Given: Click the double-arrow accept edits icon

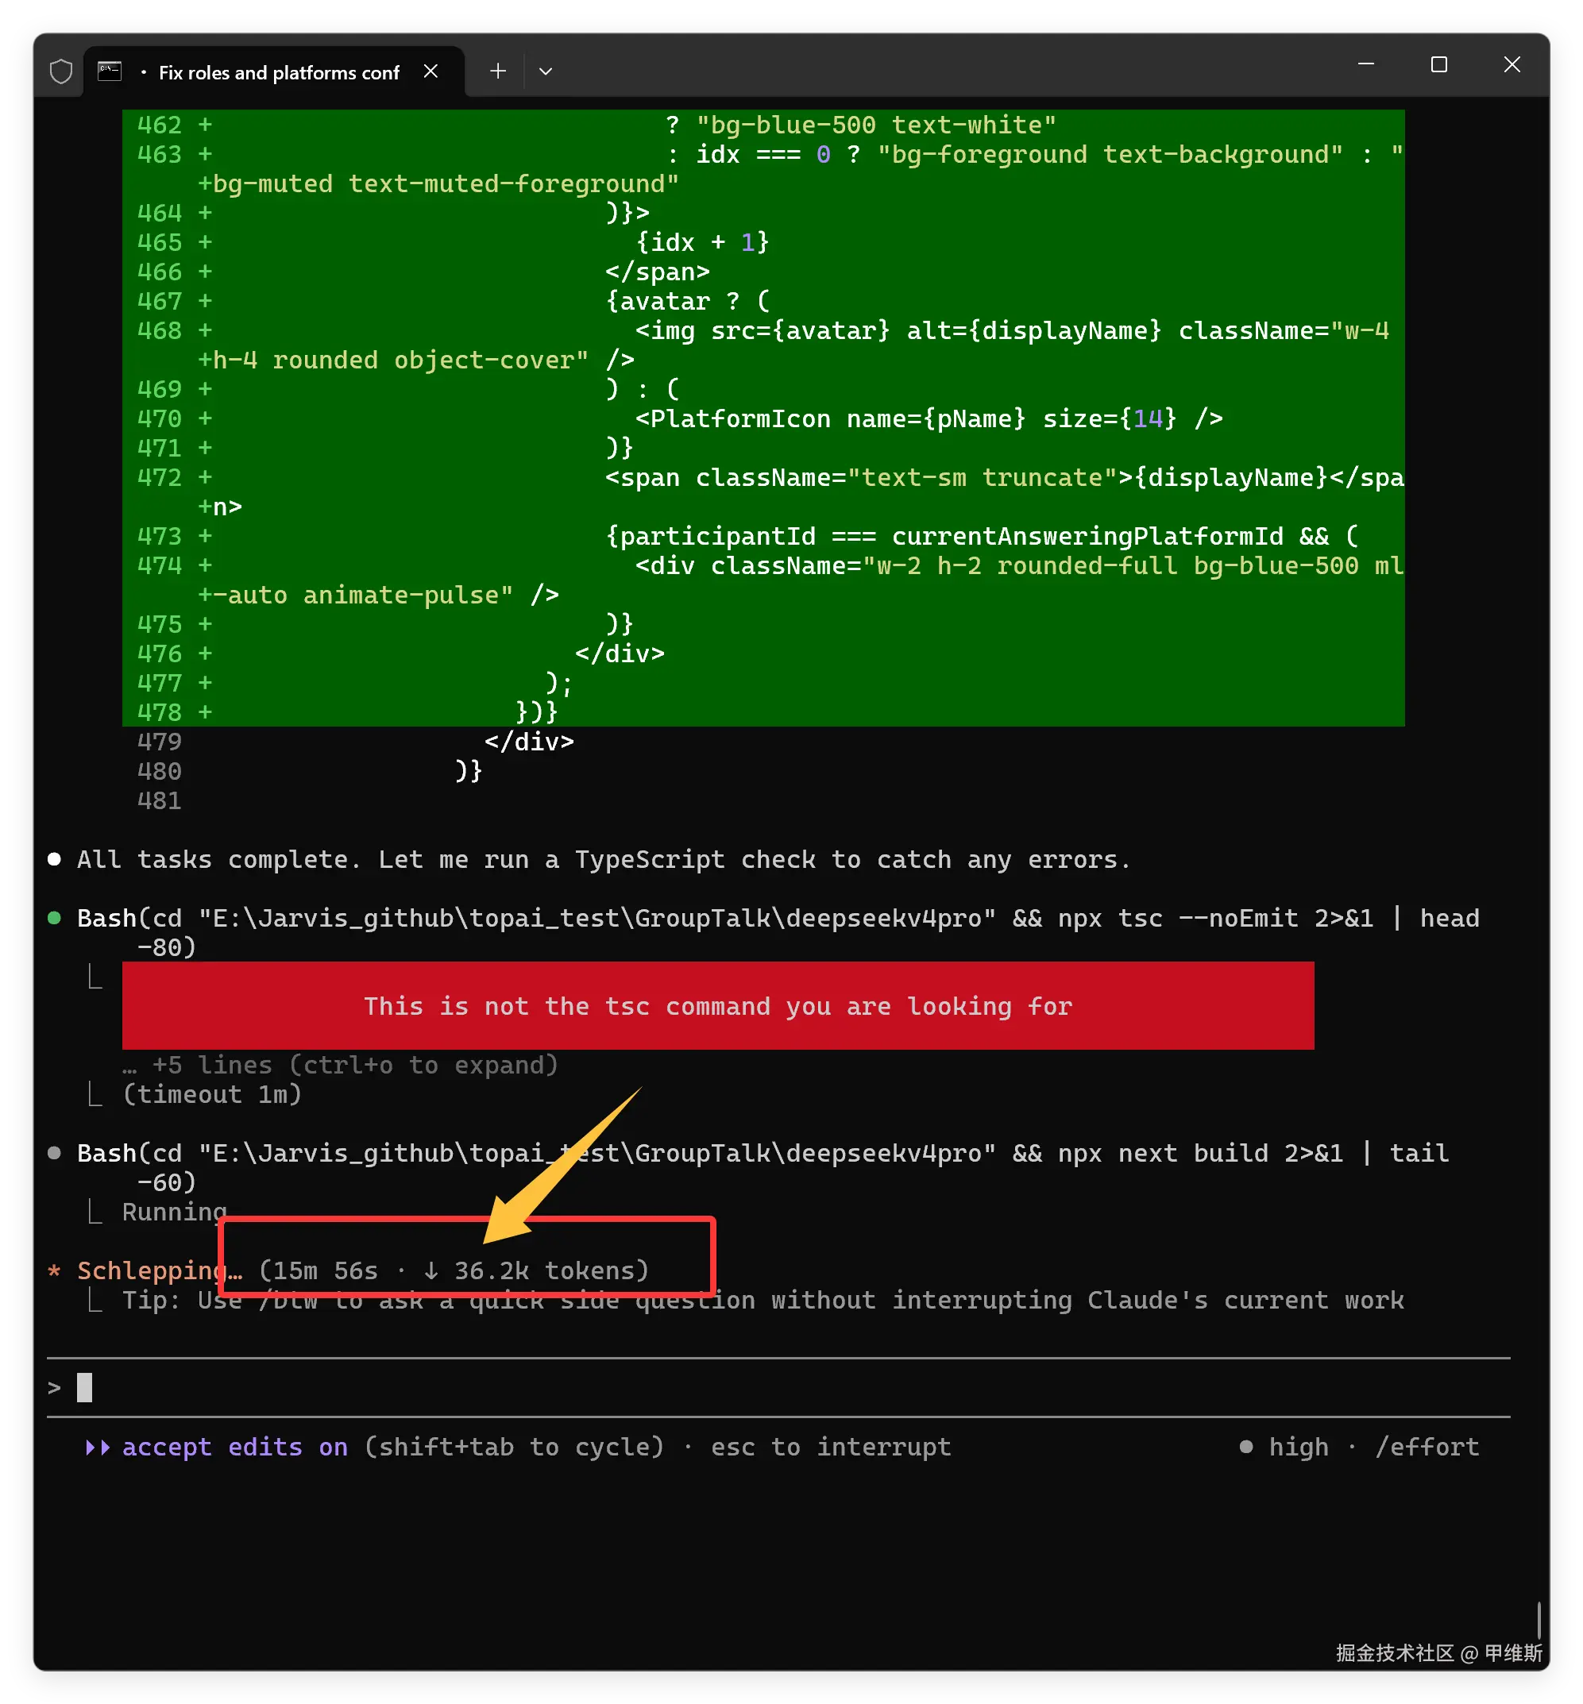Looking at the screenshot, I should pyautogui.click(x=98, y=1447).
